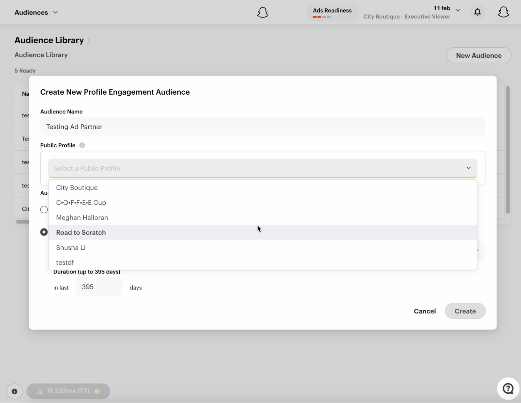Viewport: 521px width, 403px height.
Task: Click the City Boutique - Executive Viewer account text
Action: [407, 16]
